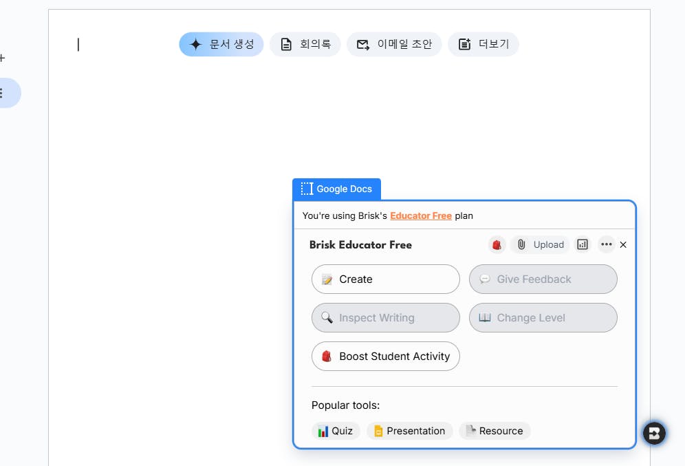Open the three-dots more options menu
The image size is (685, 466).
pos(606,244)
